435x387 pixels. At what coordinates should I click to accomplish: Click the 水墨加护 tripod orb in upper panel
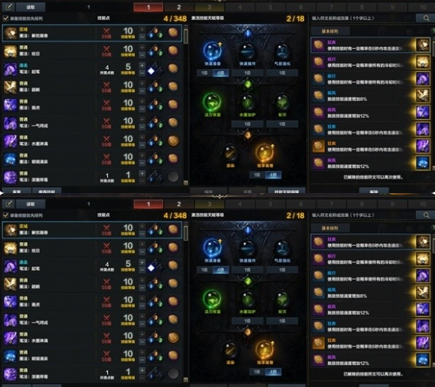tap(247, 102)
